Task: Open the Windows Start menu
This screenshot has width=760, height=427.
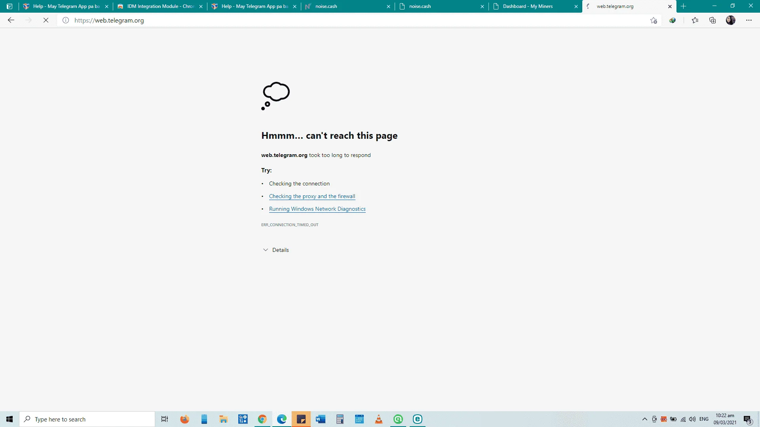Action: (9, 419)
